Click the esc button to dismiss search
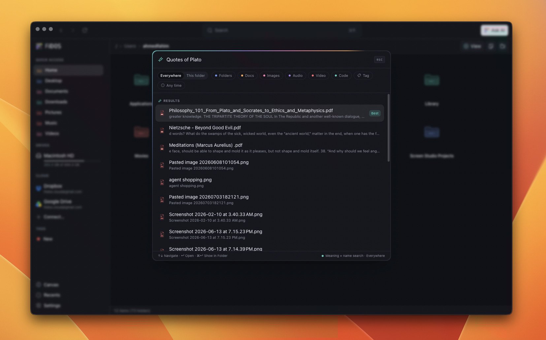Screen dimensions: 546x340 [x=379, y=60]
